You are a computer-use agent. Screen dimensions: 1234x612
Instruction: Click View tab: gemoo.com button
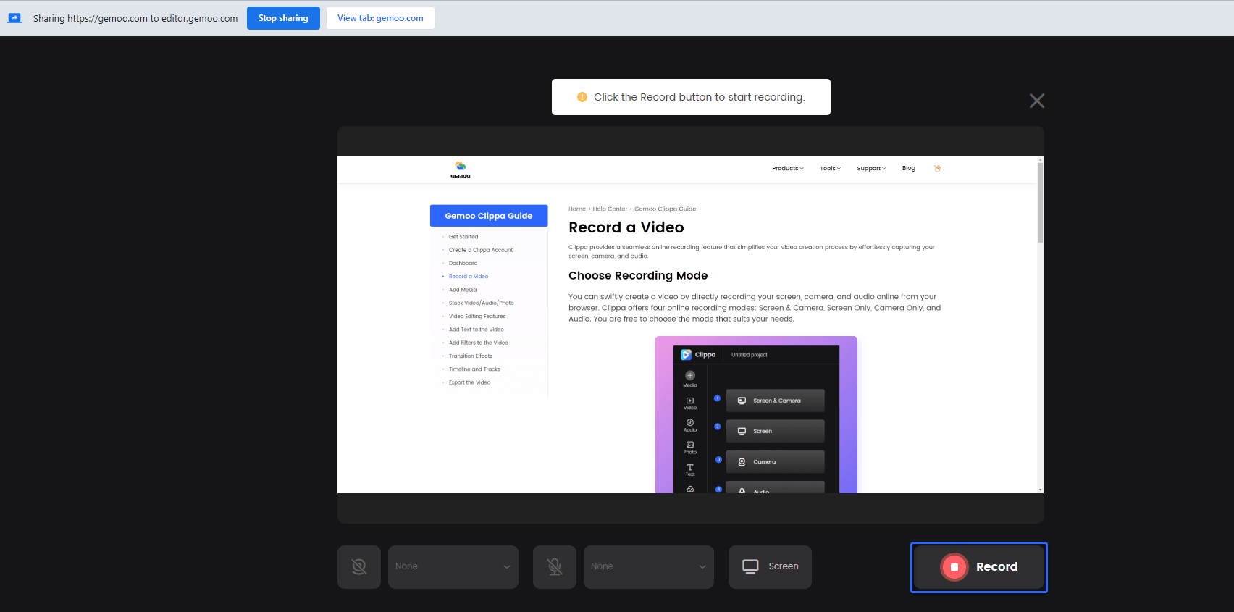[380, 18]
